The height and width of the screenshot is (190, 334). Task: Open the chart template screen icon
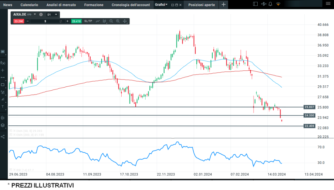click(3, 52)
